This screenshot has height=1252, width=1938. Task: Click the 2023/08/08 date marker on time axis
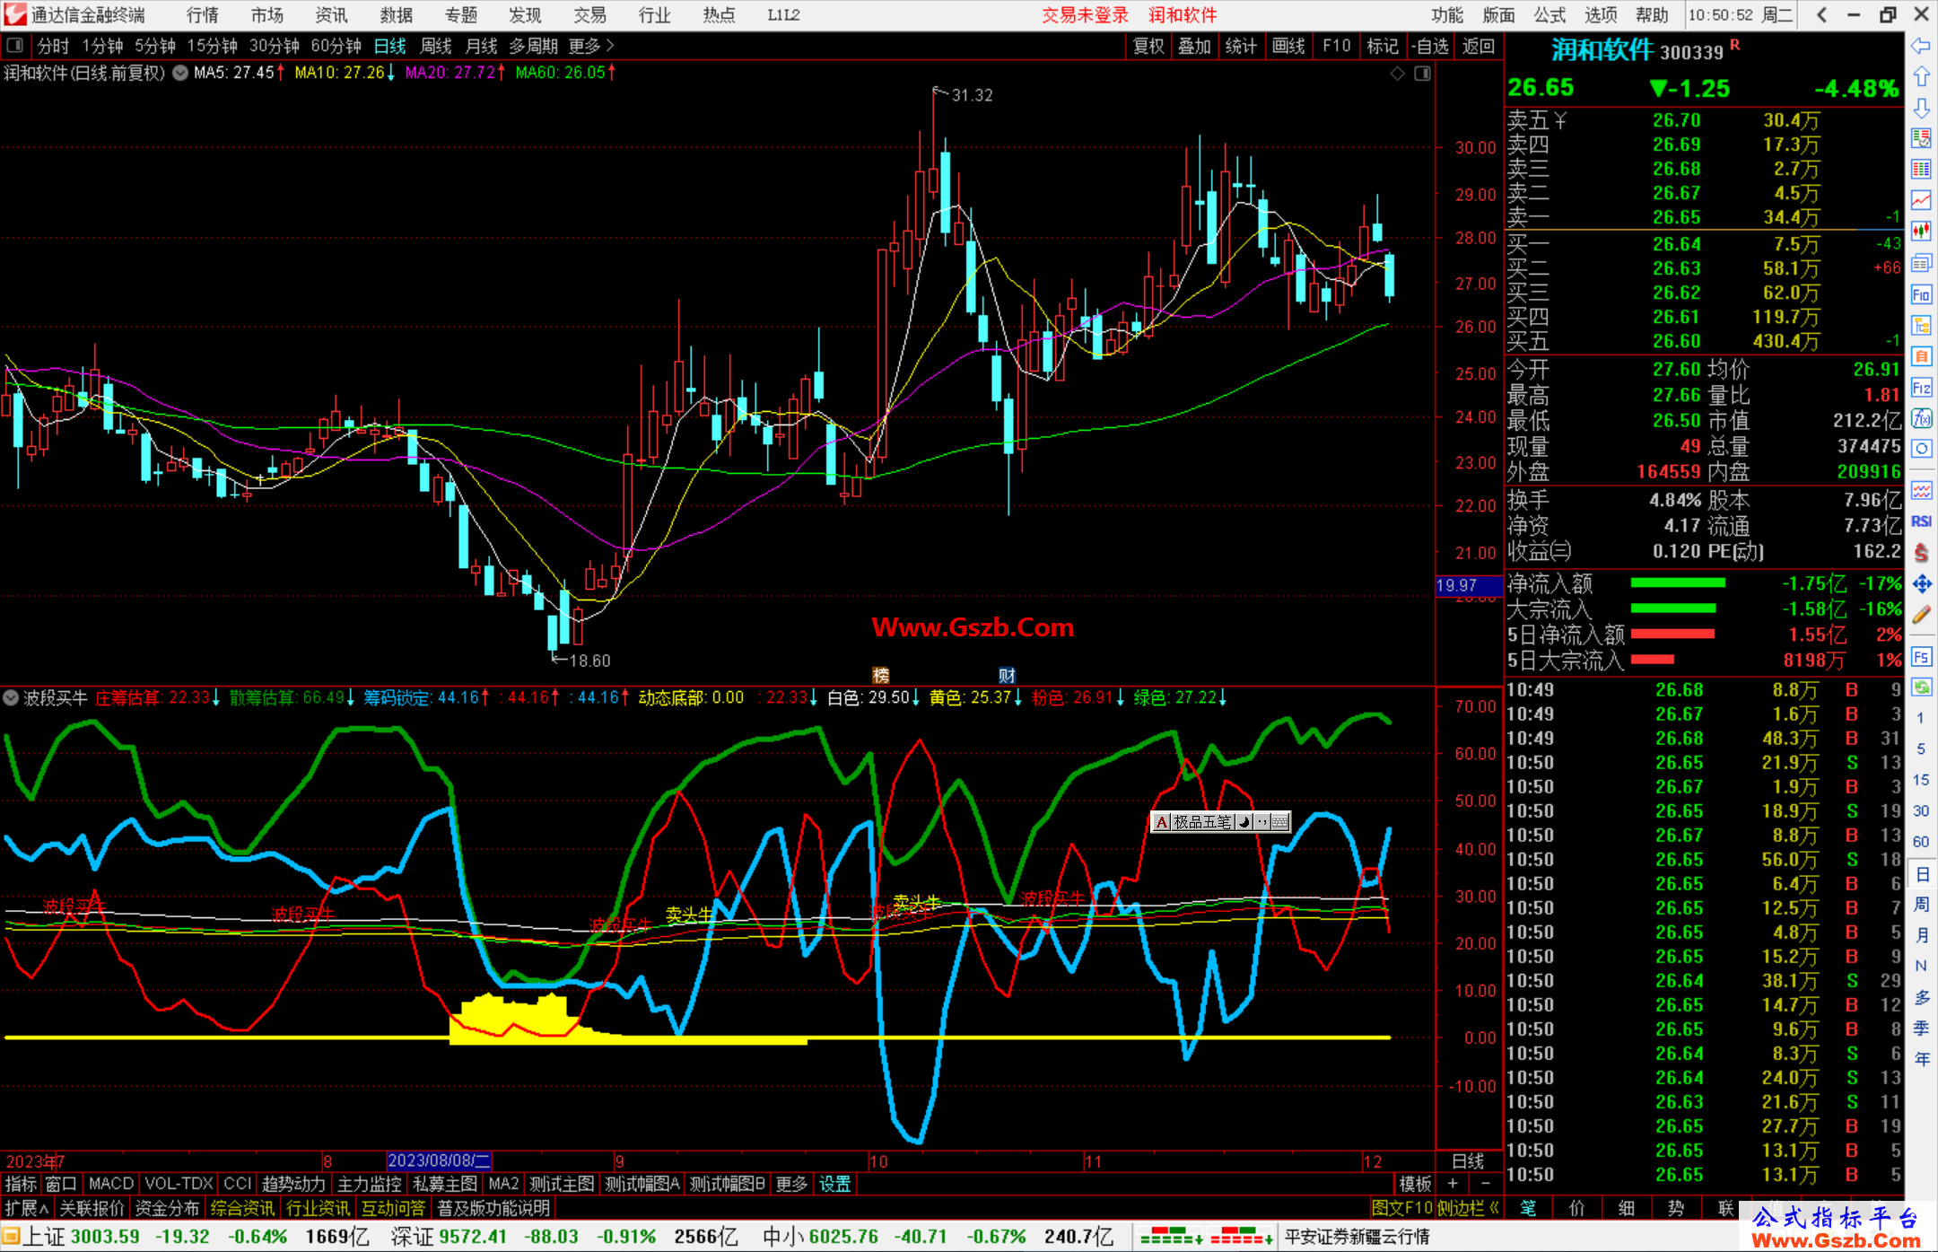coord(439,1161)
